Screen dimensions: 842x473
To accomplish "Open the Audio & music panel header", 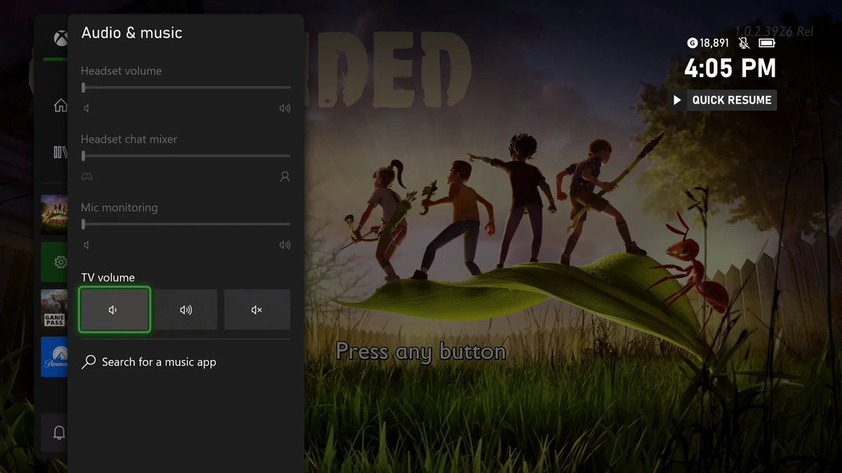I will pyautogui.click(x=131, y=32).
